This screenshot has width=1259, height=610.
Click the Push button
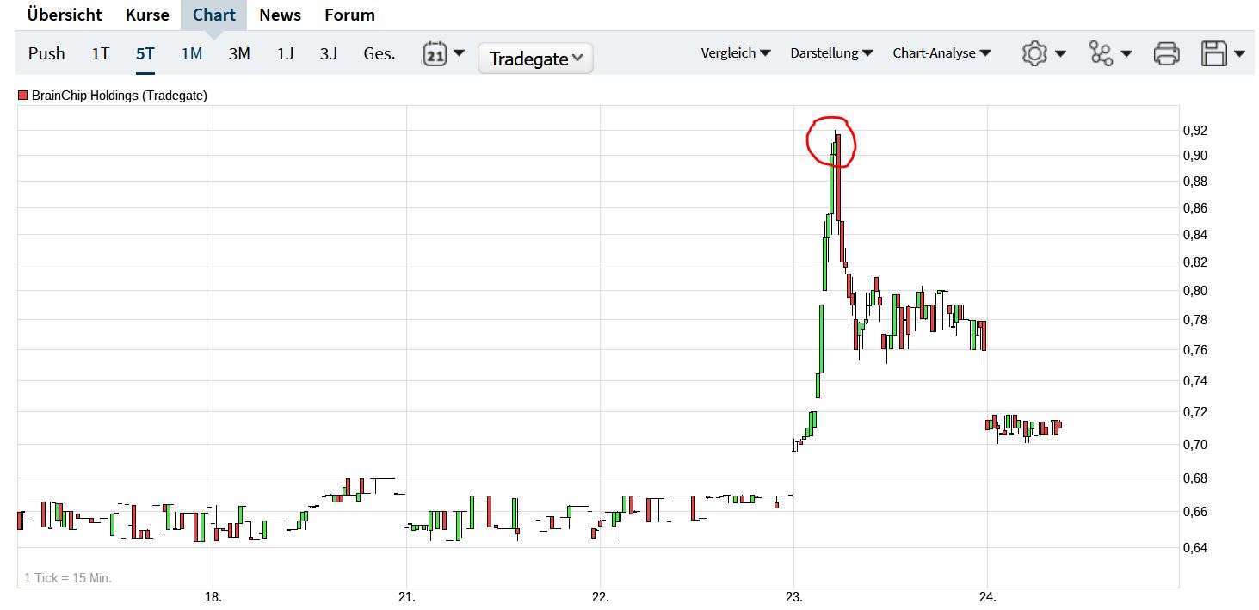46,52
